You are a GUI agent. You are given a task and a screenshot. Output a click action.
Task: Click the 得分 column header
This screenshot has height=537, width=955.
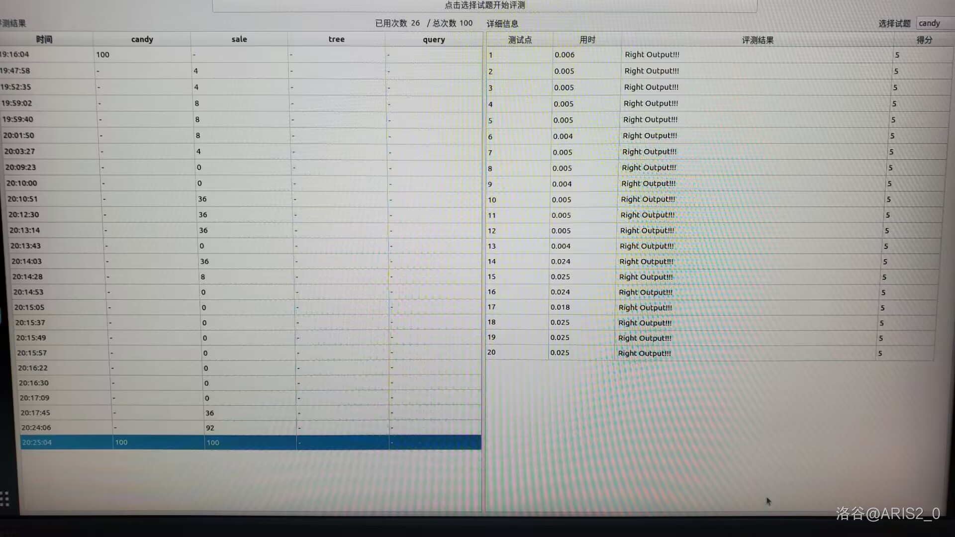click(x=924, y=40)
